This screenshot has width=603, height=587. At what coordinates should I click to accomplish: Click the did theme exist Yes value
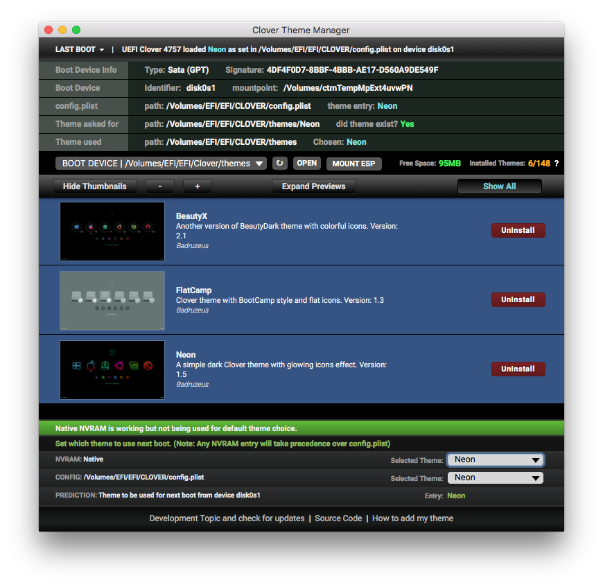407,124
